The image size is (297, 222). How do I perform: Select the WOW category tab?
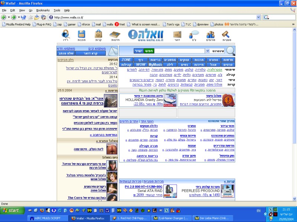pos(141,64)
